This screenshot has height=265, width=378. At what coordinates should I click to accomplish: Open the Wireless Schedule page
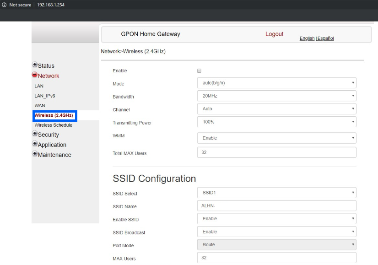click(54, 125)
